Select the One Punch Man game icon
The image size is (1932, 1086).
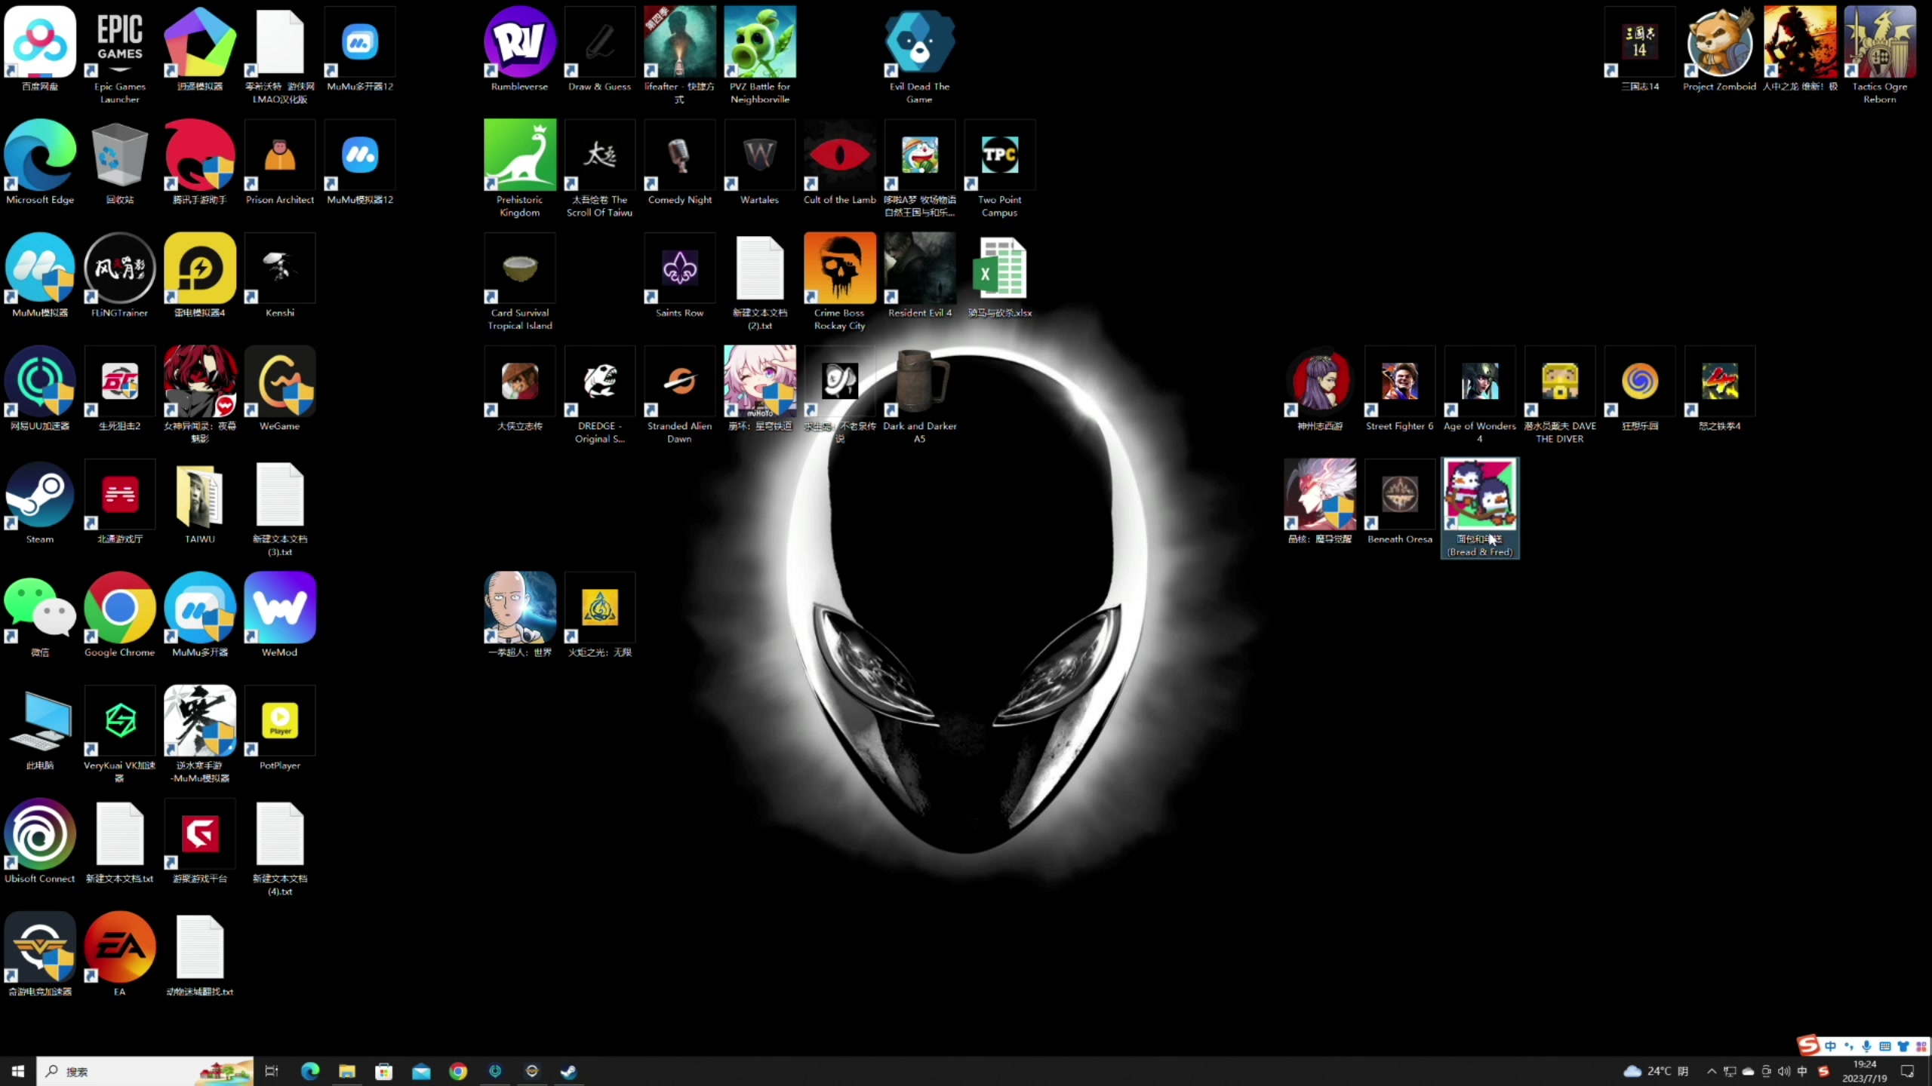(520, 615)
